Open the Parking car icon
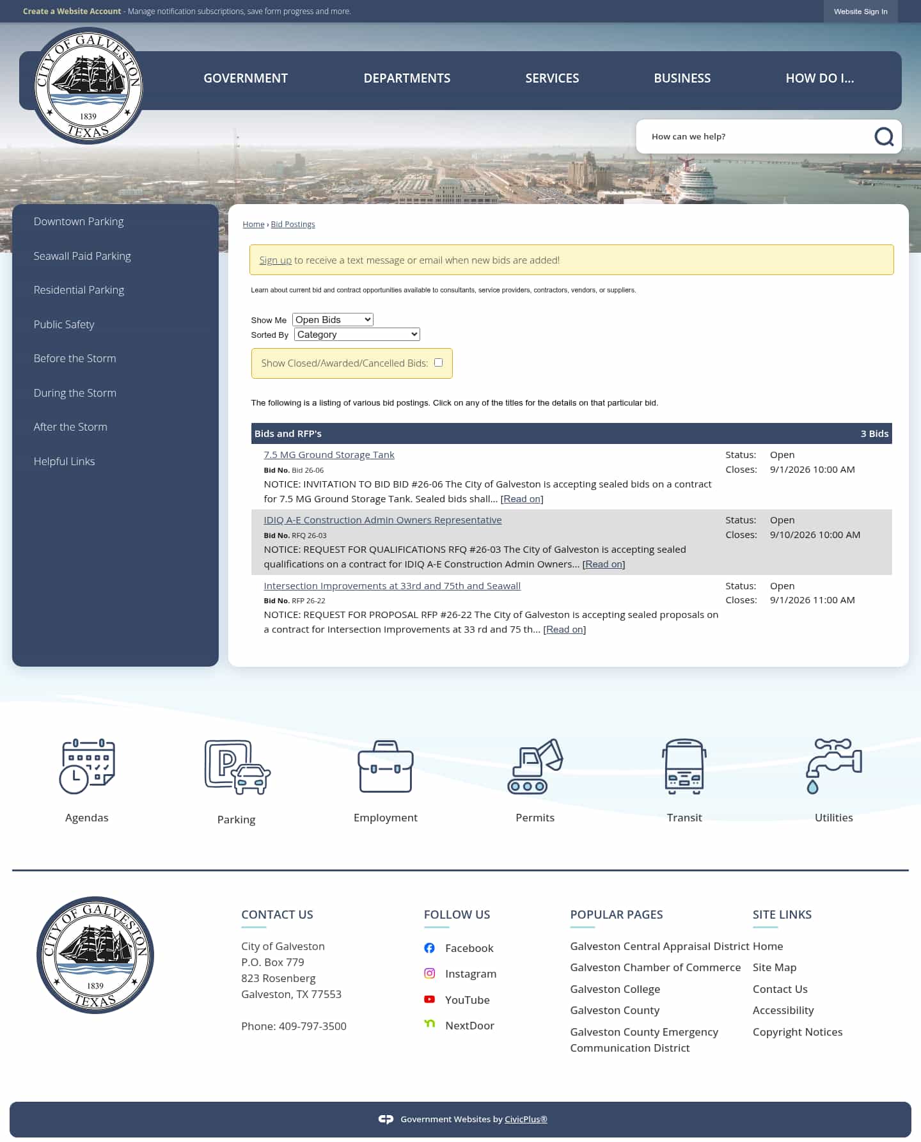The image size is (921, 1142). click(x=237, y=767)
